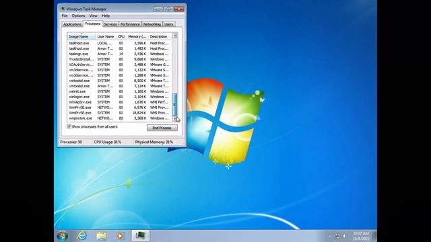Select the VGAuthServic... process row
Image resolution: width=431 pixels, height=242 pixels.
click(x=119, y=65)
